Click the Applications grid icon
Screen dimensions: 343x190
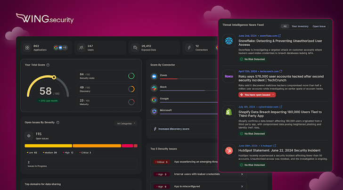[x=27, y=48]
